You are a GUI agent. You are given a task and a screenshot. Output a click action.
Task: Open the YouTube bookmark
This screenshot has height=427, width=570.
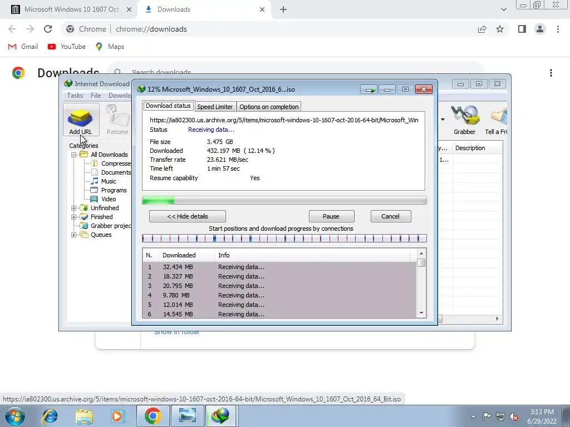tap(67, 47)
